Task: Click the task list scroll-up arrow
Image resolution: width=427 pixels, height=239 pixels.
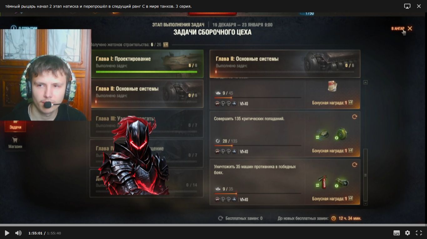Action: 365,83
